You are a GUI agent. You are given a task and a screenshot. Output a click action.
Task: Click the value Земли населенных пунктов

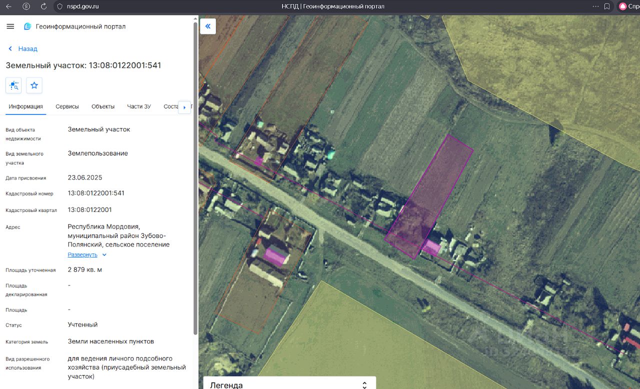coord(111,342)
